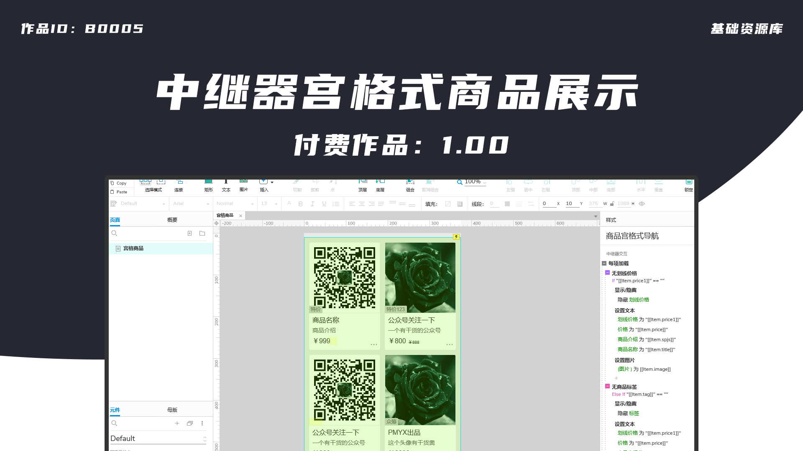Click the add page icon
803x451 pixels.
coord(189,233)
